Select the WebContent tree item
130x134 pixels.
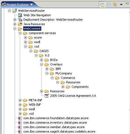coord(32,29)
